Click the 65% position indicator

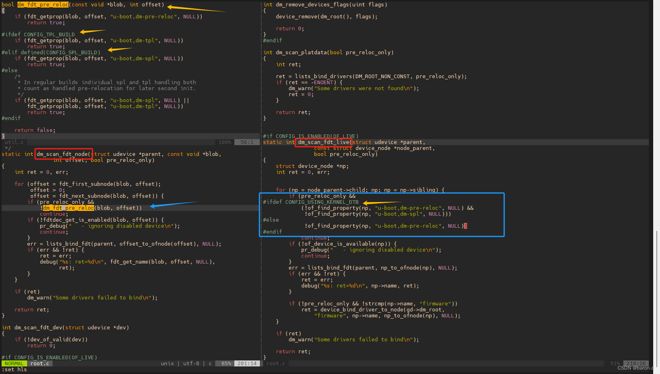click(226, 363)
